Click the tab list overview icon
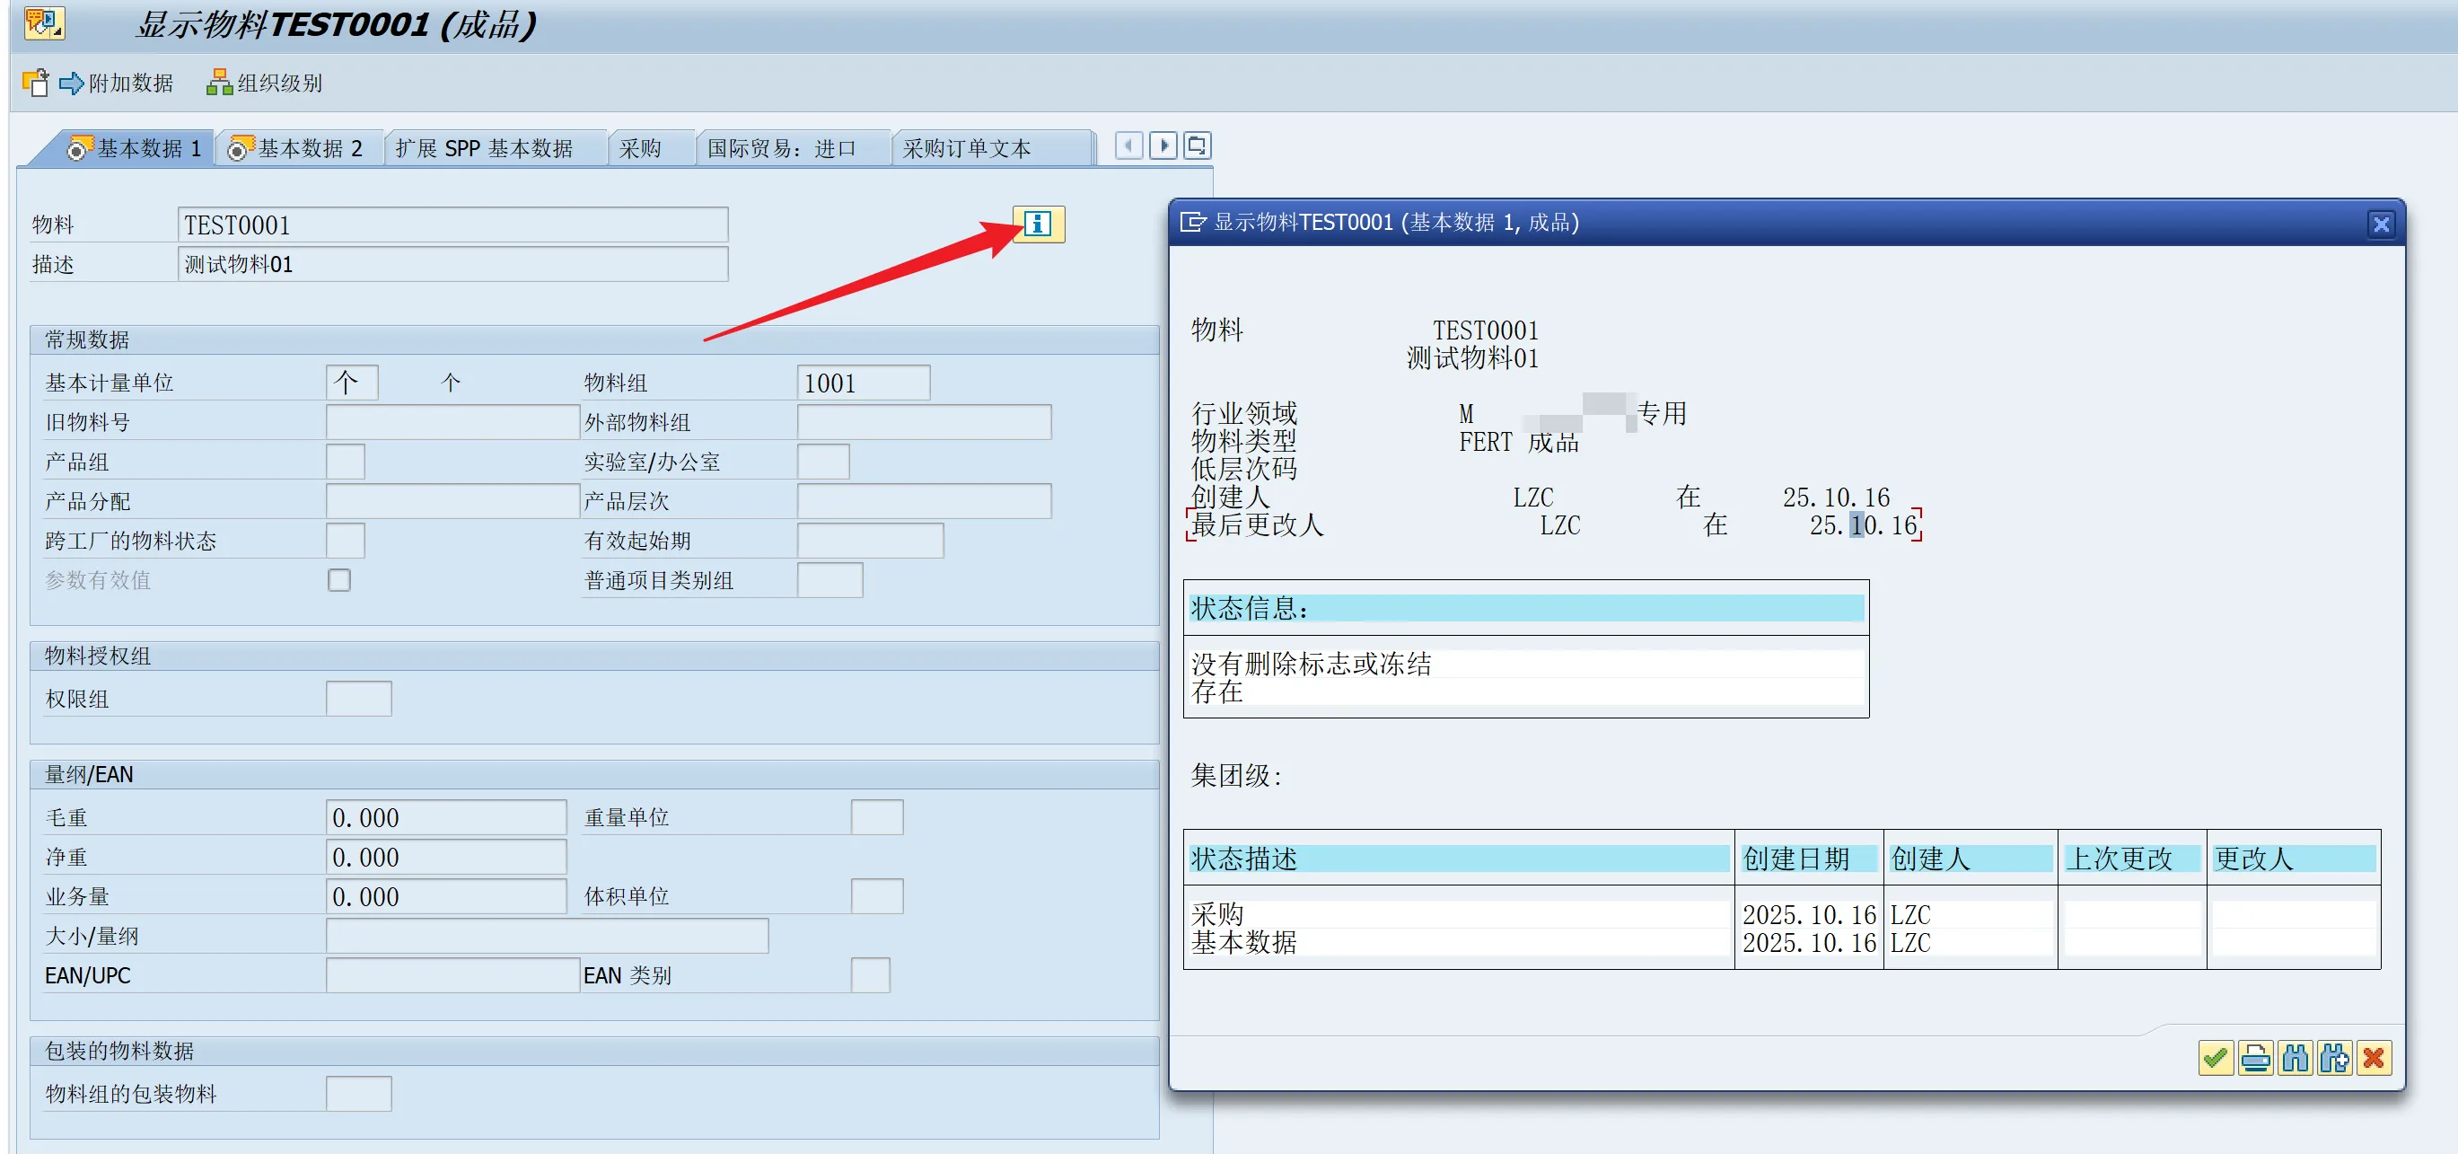2458x1154 pixels. tap(1197, 146)
